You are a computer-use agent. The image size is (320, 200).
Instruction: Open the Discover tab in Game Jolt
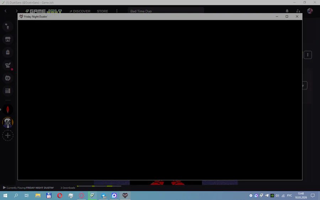pos(80,11)
